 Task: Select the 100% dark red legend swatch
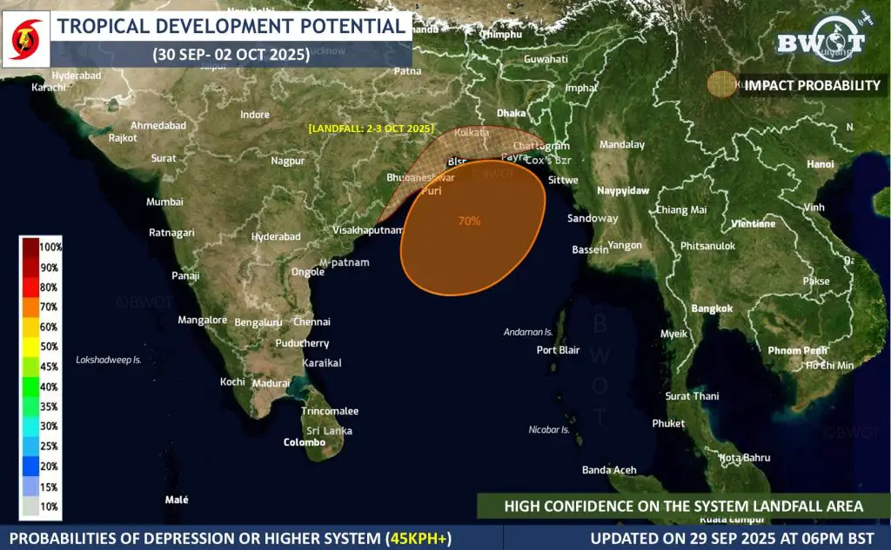click(x=30, y=247)
